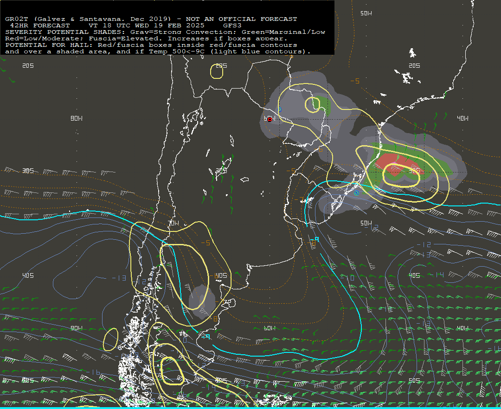Click the '50W' longitude label at the map's top edge

366,13
